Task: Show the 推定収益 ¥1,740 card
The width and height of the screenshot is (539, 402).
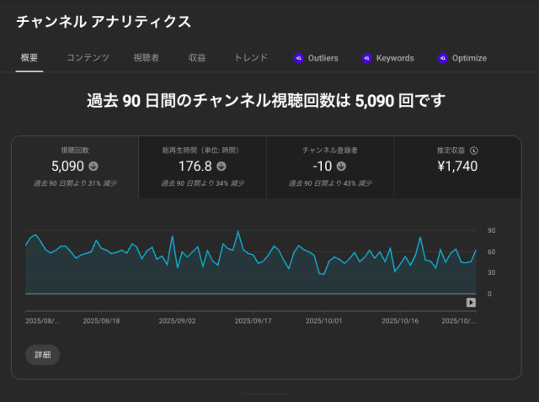Action: (x=457, y=167)
